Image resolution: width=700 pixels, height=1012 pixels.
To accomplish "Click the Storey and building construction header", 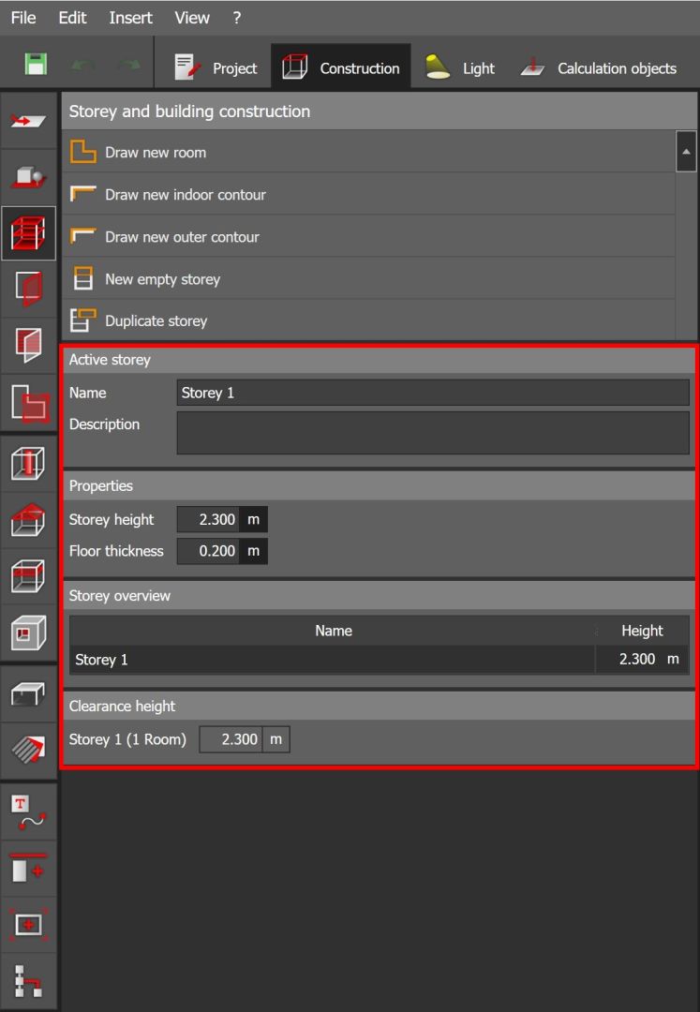I will [x=380, y=111].
